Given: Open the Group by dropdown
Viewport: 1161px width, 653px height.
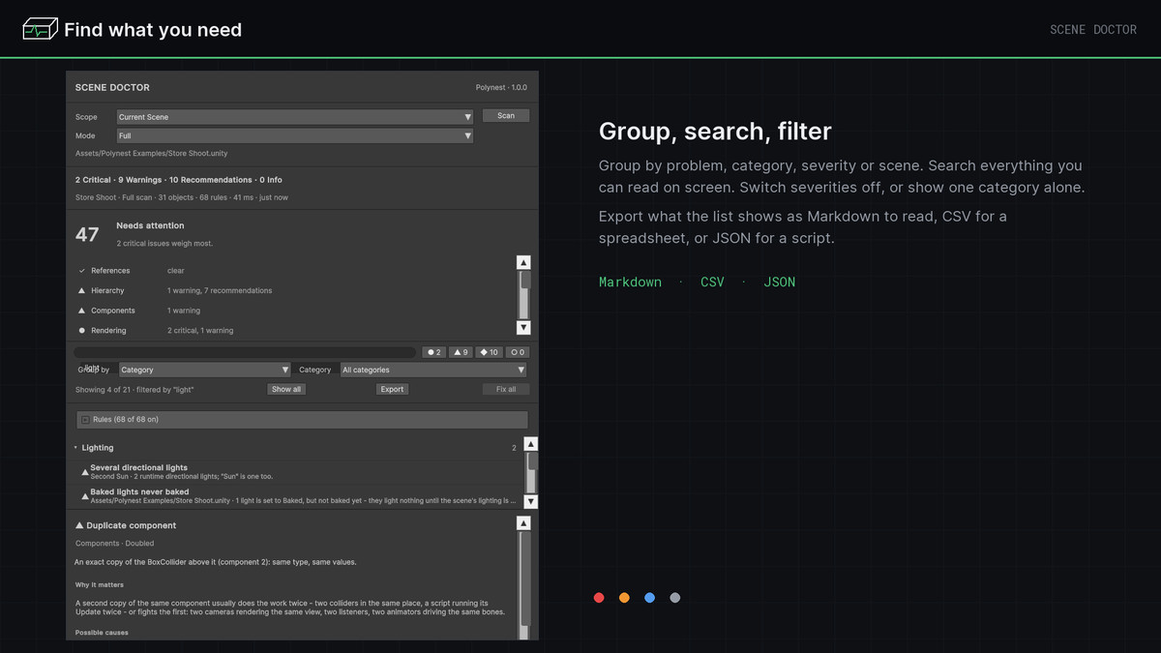Looking at the screenshot, I should pos(204,370).
